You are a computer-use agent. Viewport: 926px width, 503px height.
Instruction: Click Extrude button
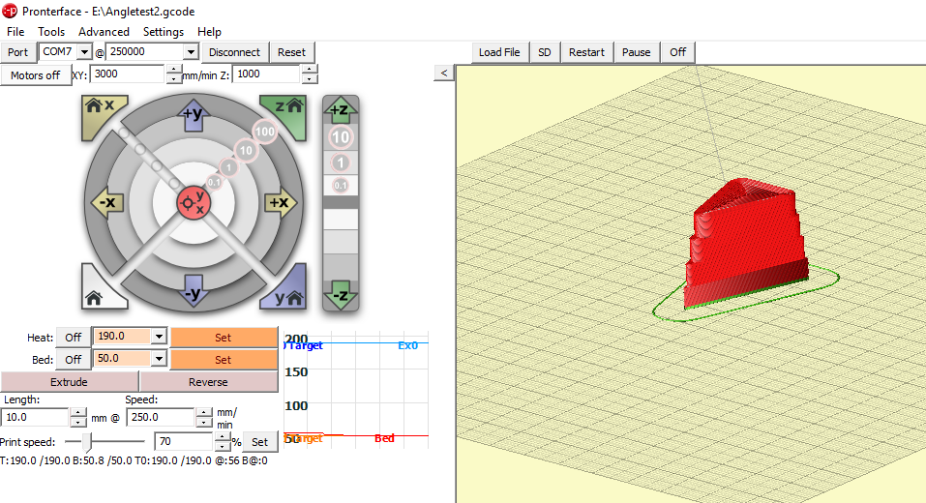tap(69, 382)
